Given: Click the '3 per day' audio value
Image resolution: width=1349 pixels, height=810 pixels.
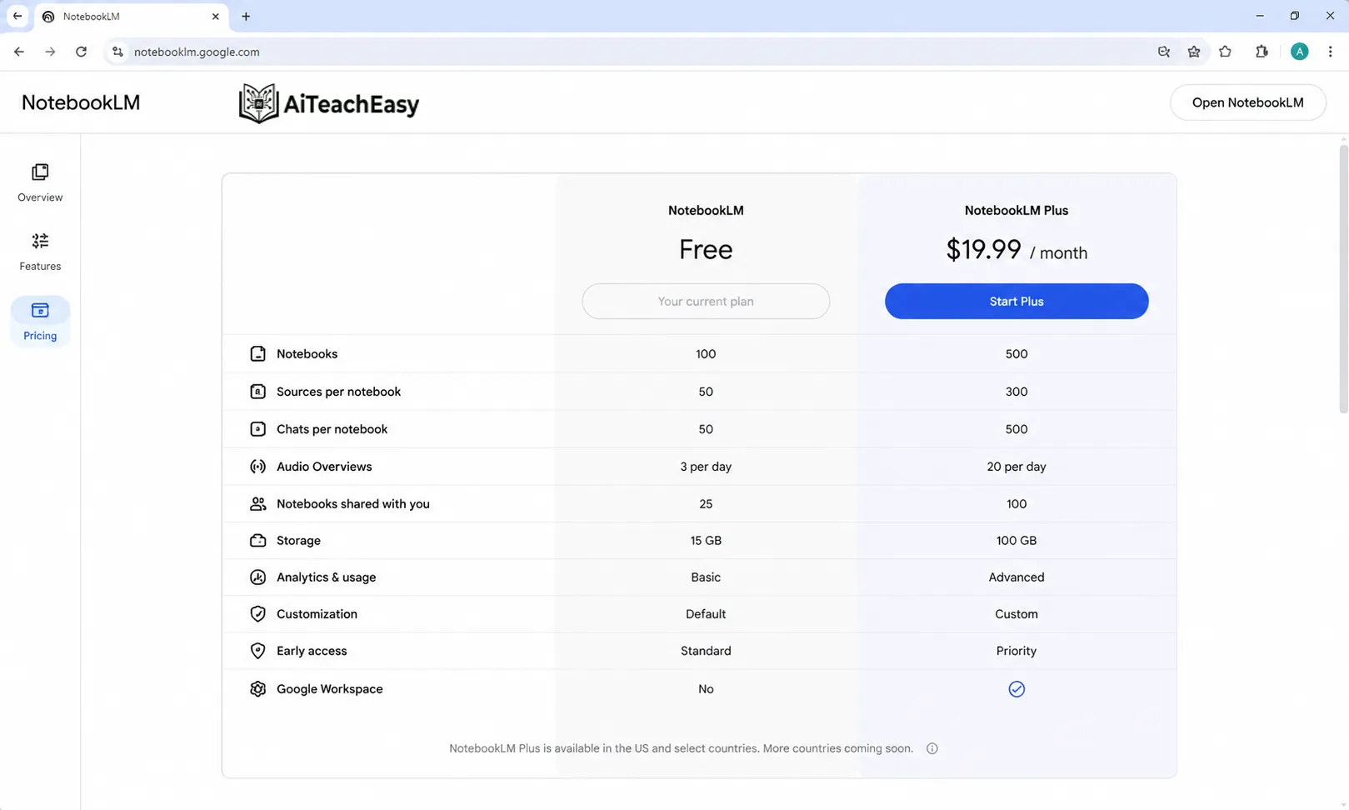Looking at the screenshot, I should [x=706, y=467].
